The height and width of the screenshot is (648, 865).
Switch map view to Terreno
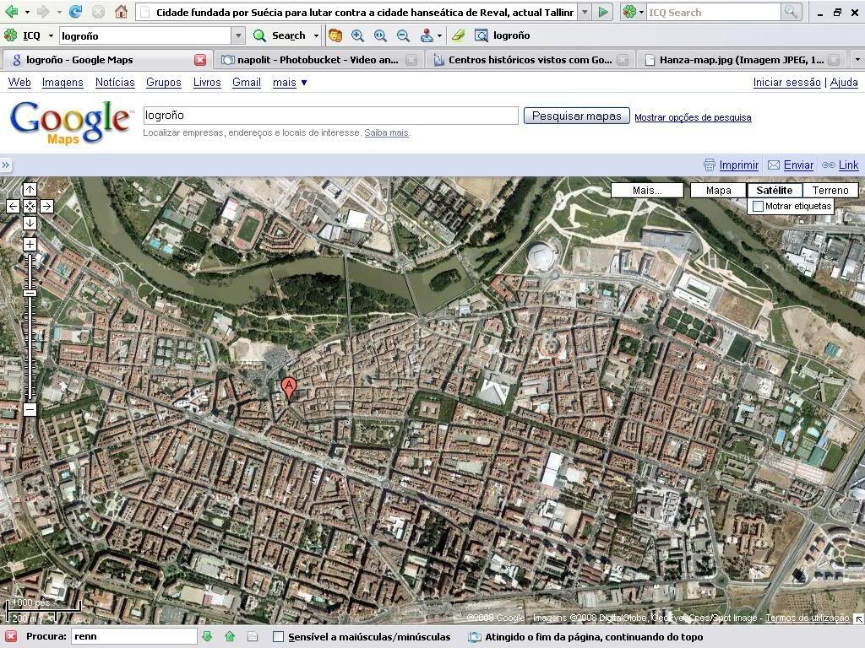pyautogui.click(x=830, y=191)
